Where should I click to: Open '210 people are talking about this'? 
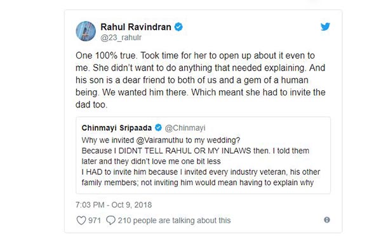click(x=174, y=220)
